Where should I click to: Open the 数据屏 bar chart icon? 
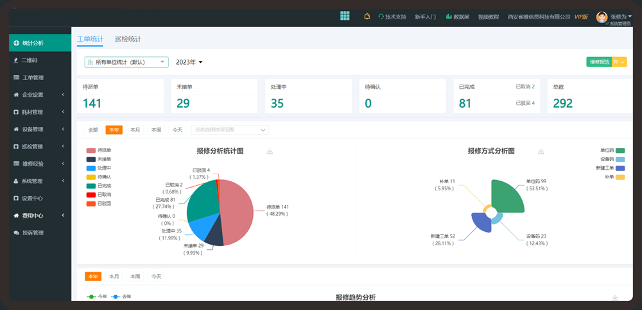[449, 17]
